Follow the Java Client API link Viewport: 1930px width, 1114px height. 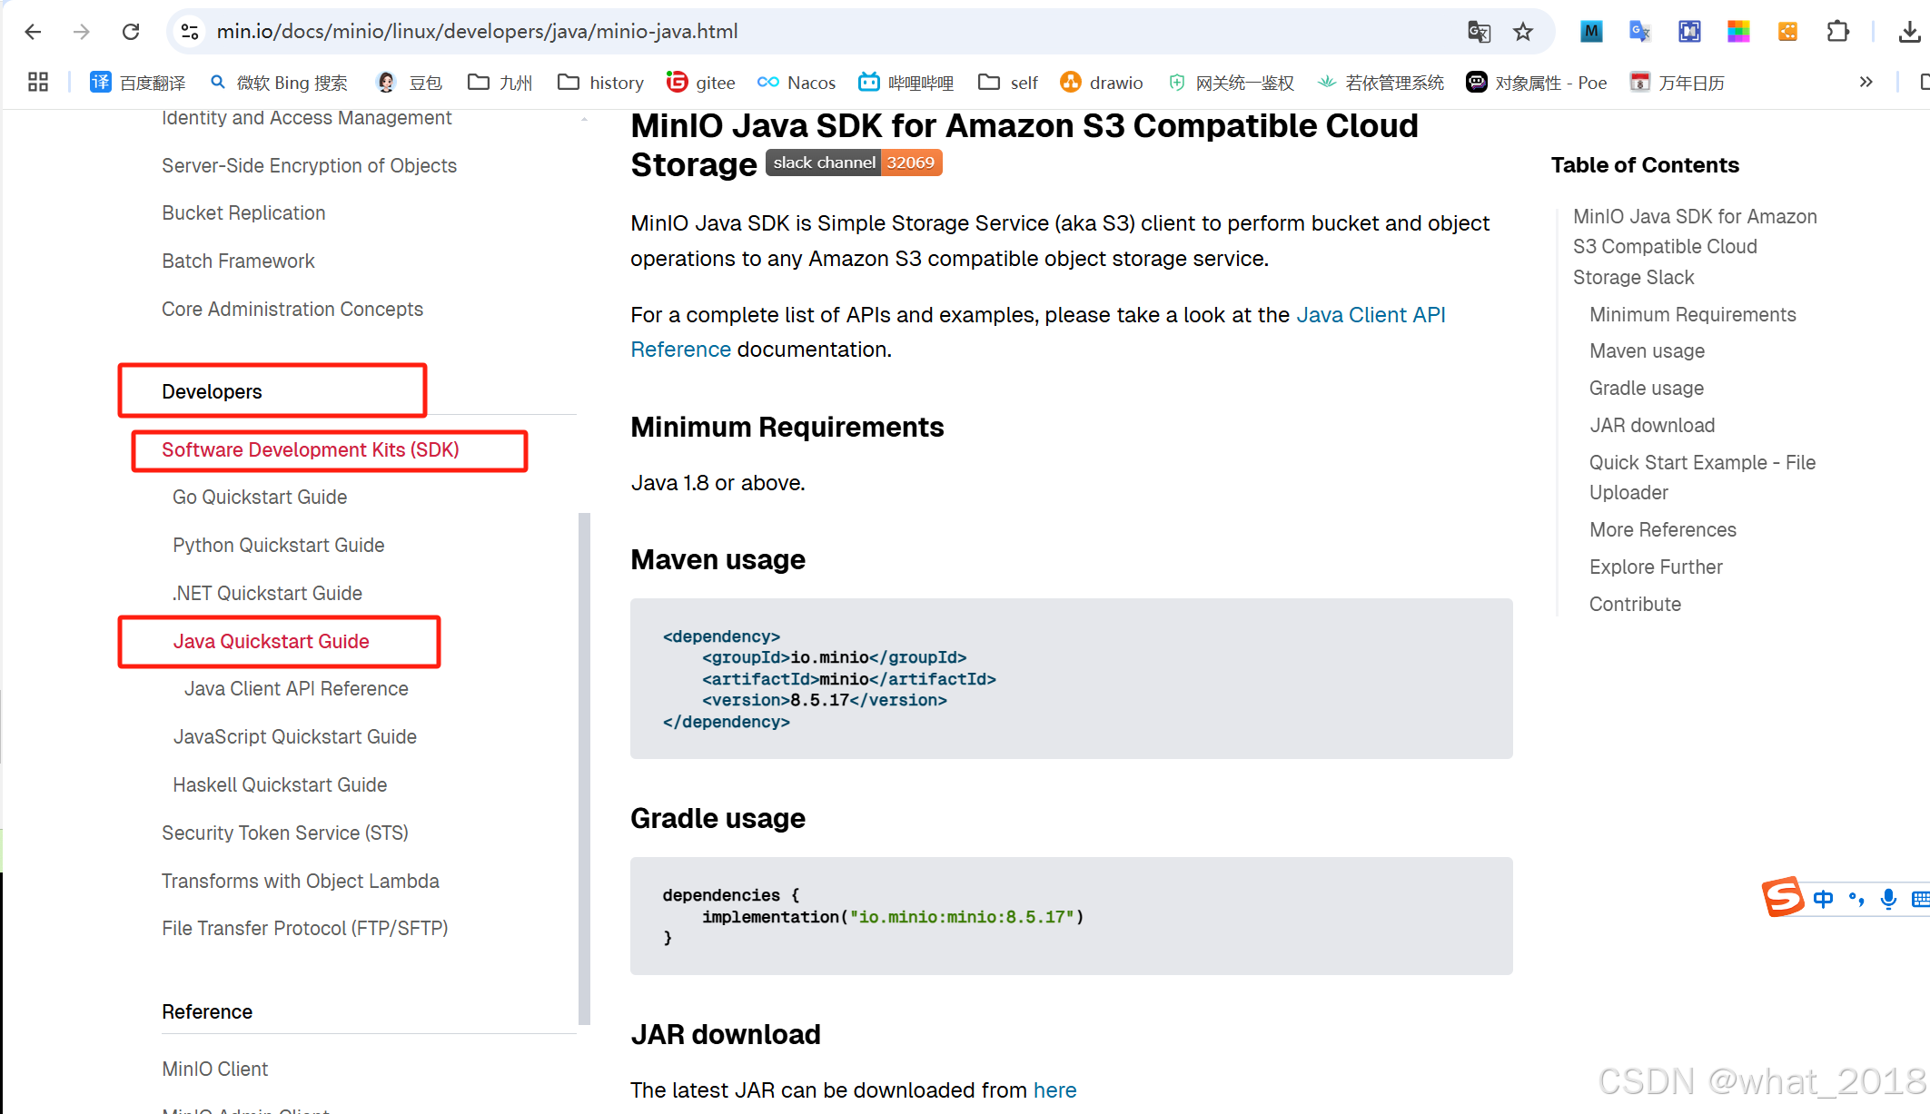click(1370, 315)
